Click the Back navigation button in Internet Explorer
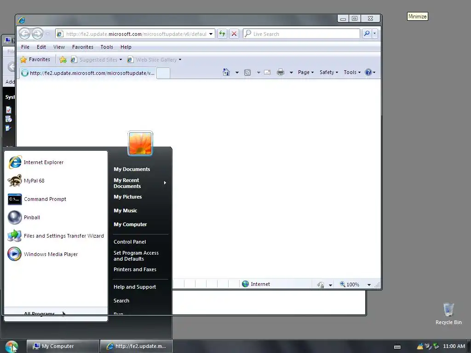 pos(25,34)
